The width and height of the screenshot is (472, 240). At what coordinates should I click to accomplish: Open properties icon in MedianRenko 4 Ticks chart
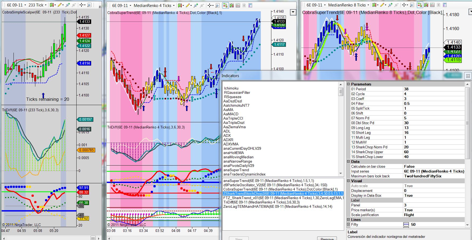tap(250, 5)
